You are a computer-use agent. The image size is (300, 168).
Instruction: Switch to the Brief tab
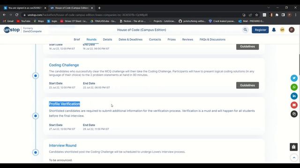pos(77,39)
